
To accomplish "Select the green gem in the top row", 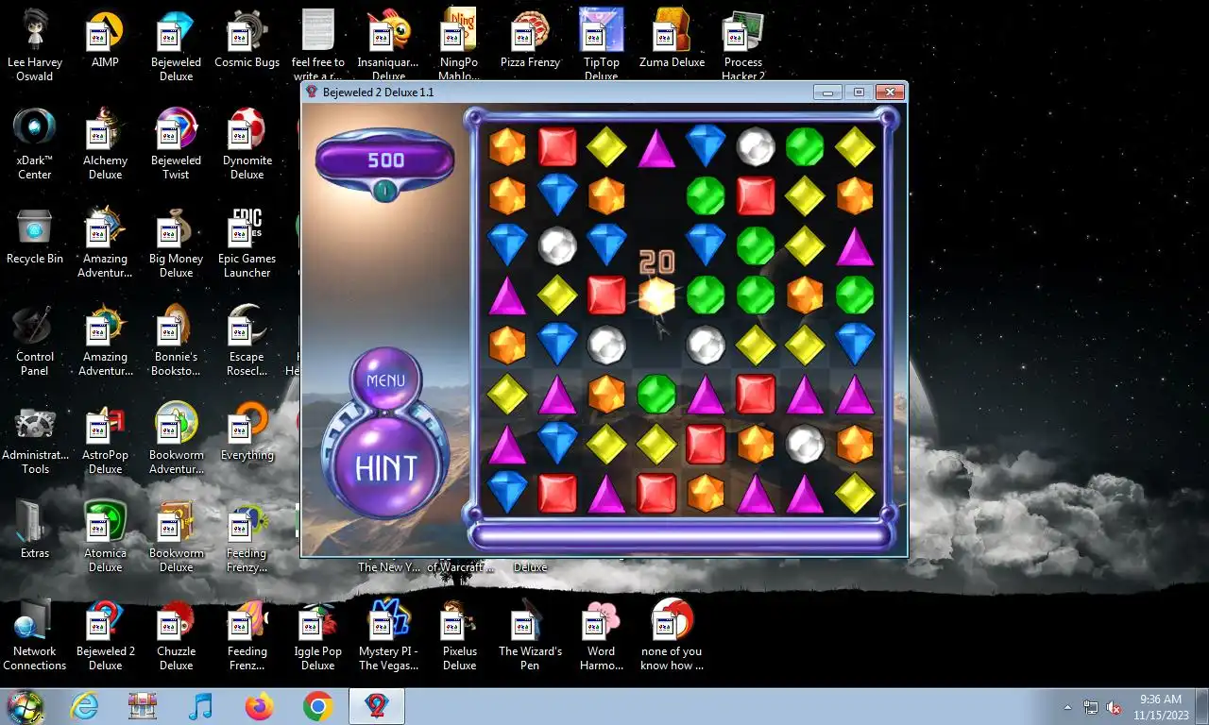I will [x=805, y=146].
